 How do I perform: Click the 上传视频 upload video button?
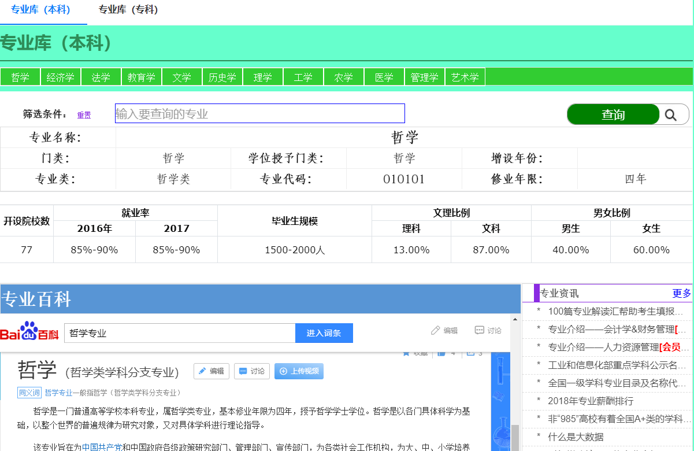pos(299,371)
